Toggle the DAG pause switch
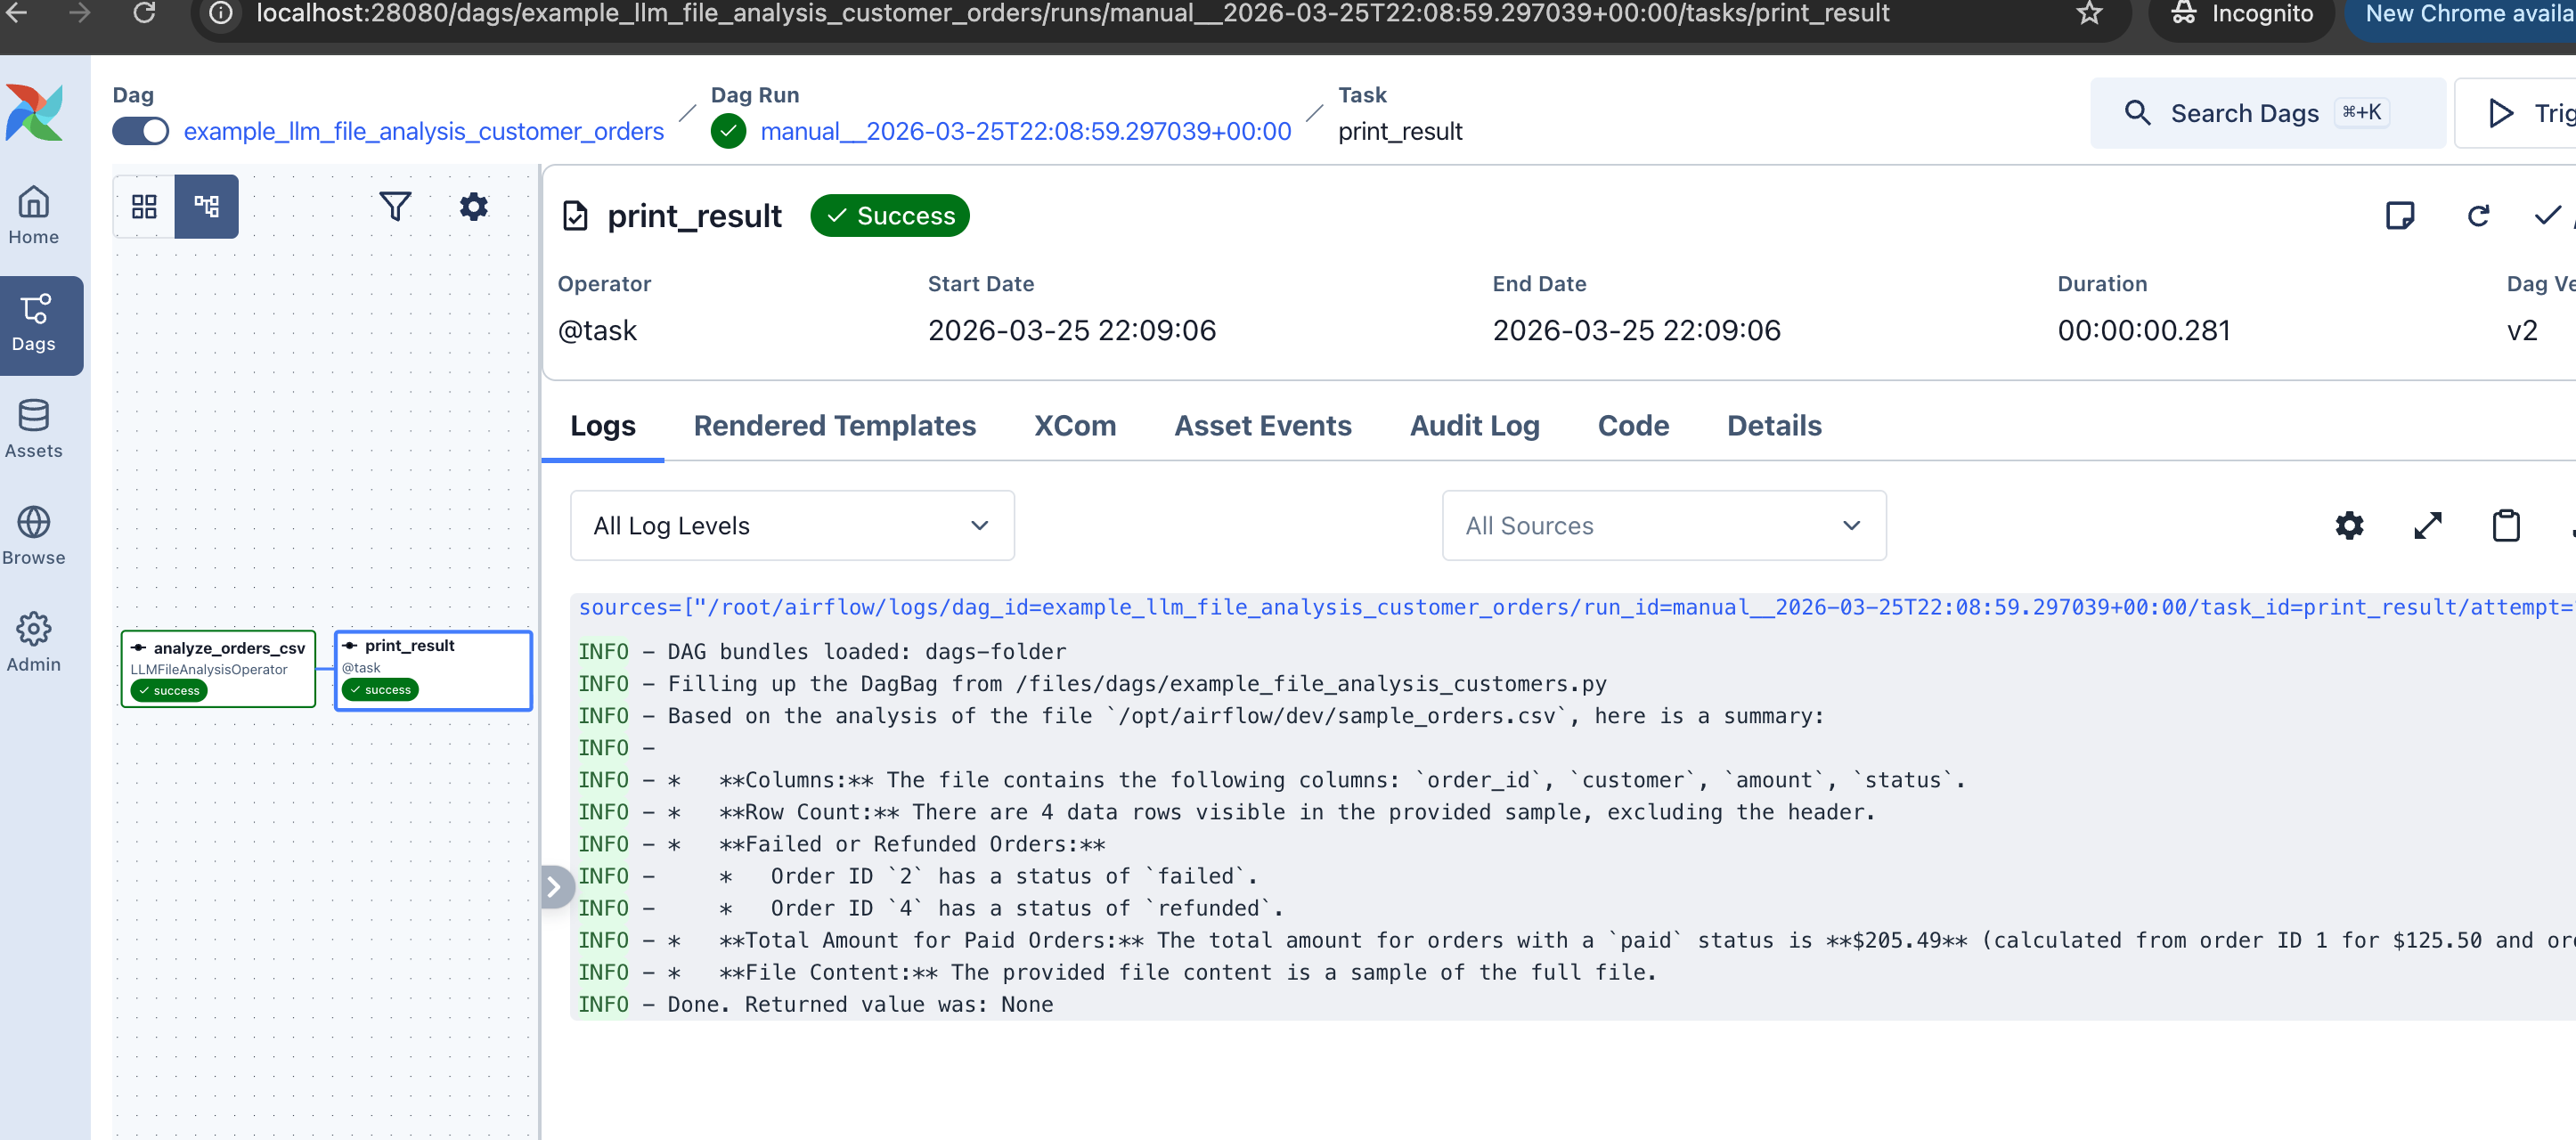 [x=140, y=130]
